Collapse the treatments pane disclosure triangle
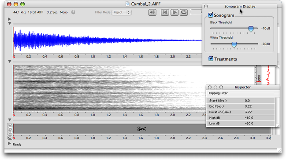This screenshot has height=160, width=286. 10,120
